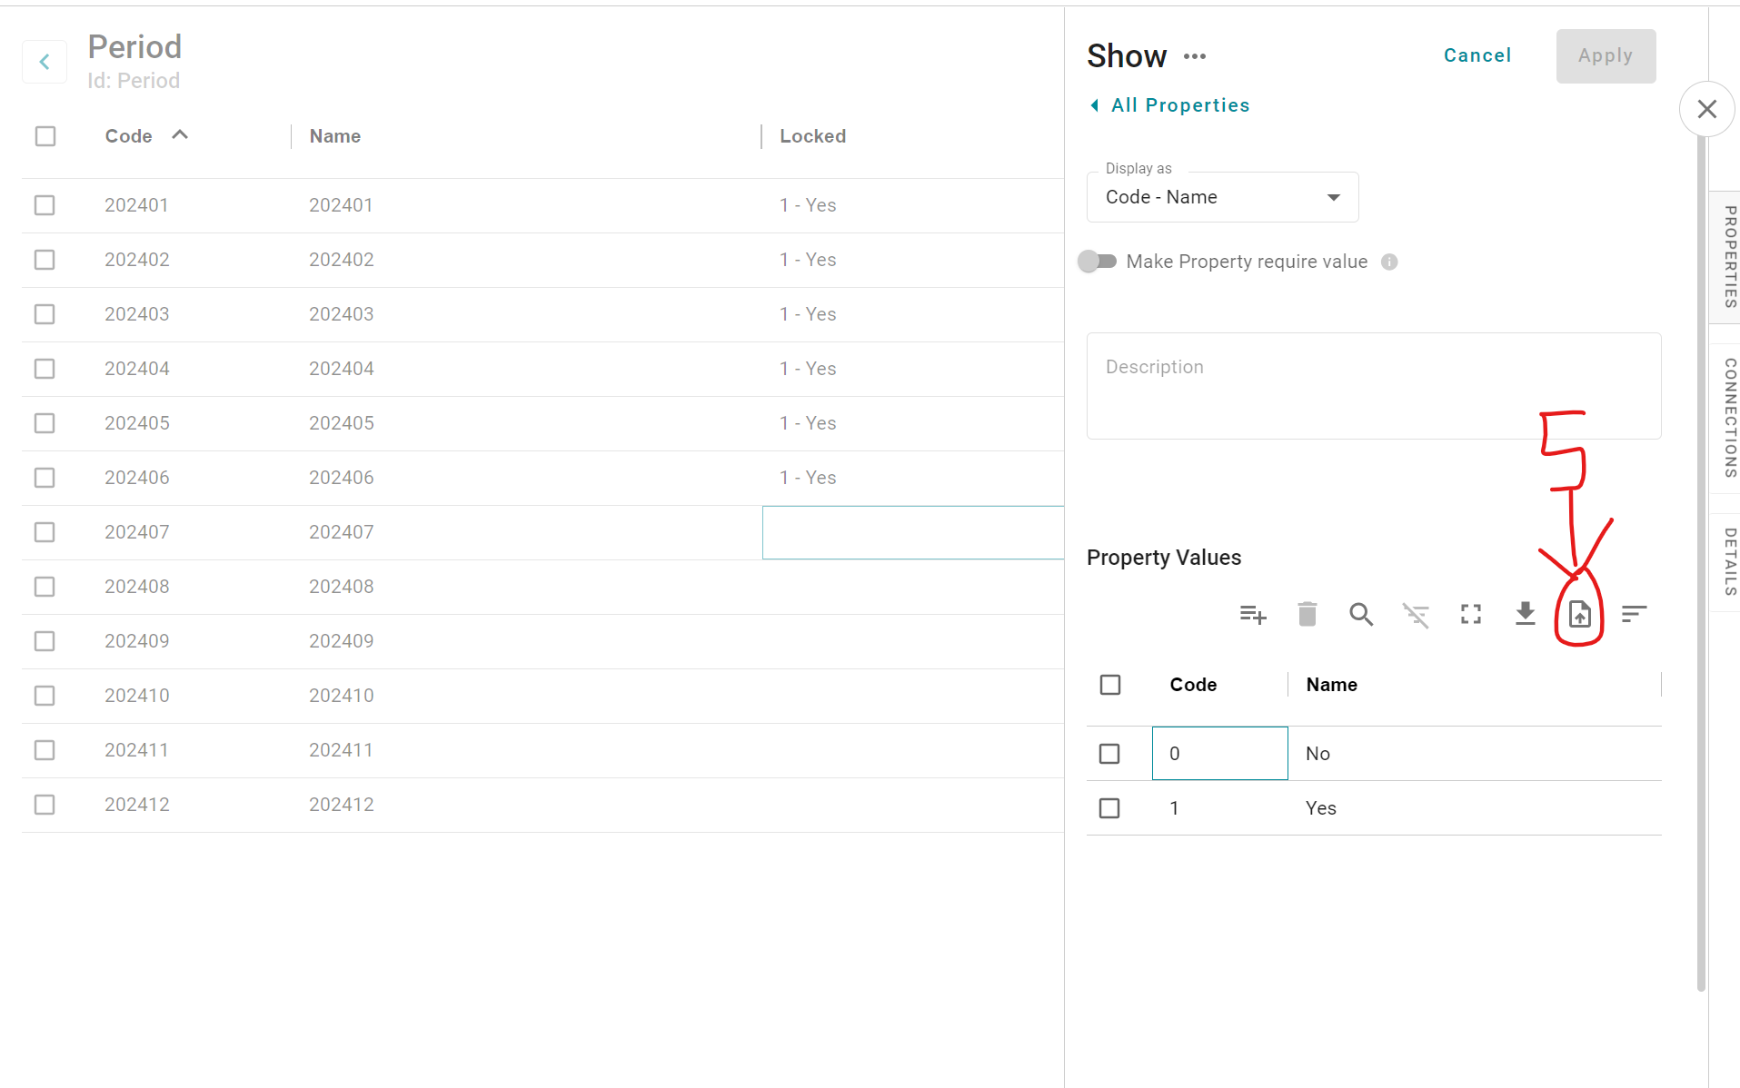Open the three-dot menu next to Show
Image resolution: width=1740 pixels, height=1088 pixels.
pyautogui.click(x=1195, y=56)
